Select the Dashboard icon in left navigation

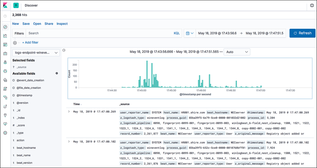[x=5, y=45]
